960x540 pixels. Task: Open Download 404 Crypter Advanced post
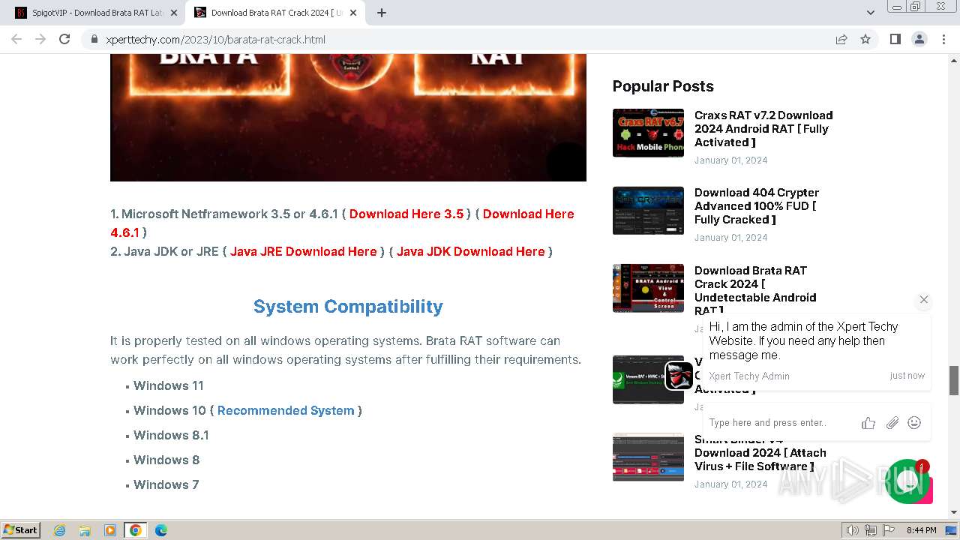pyautogui.click(x=757, y=205)
